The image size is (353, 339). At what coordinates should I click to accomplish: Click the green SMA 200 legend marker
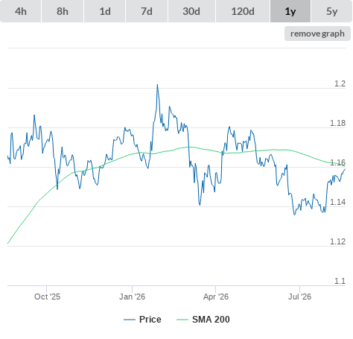coord(182,320)
